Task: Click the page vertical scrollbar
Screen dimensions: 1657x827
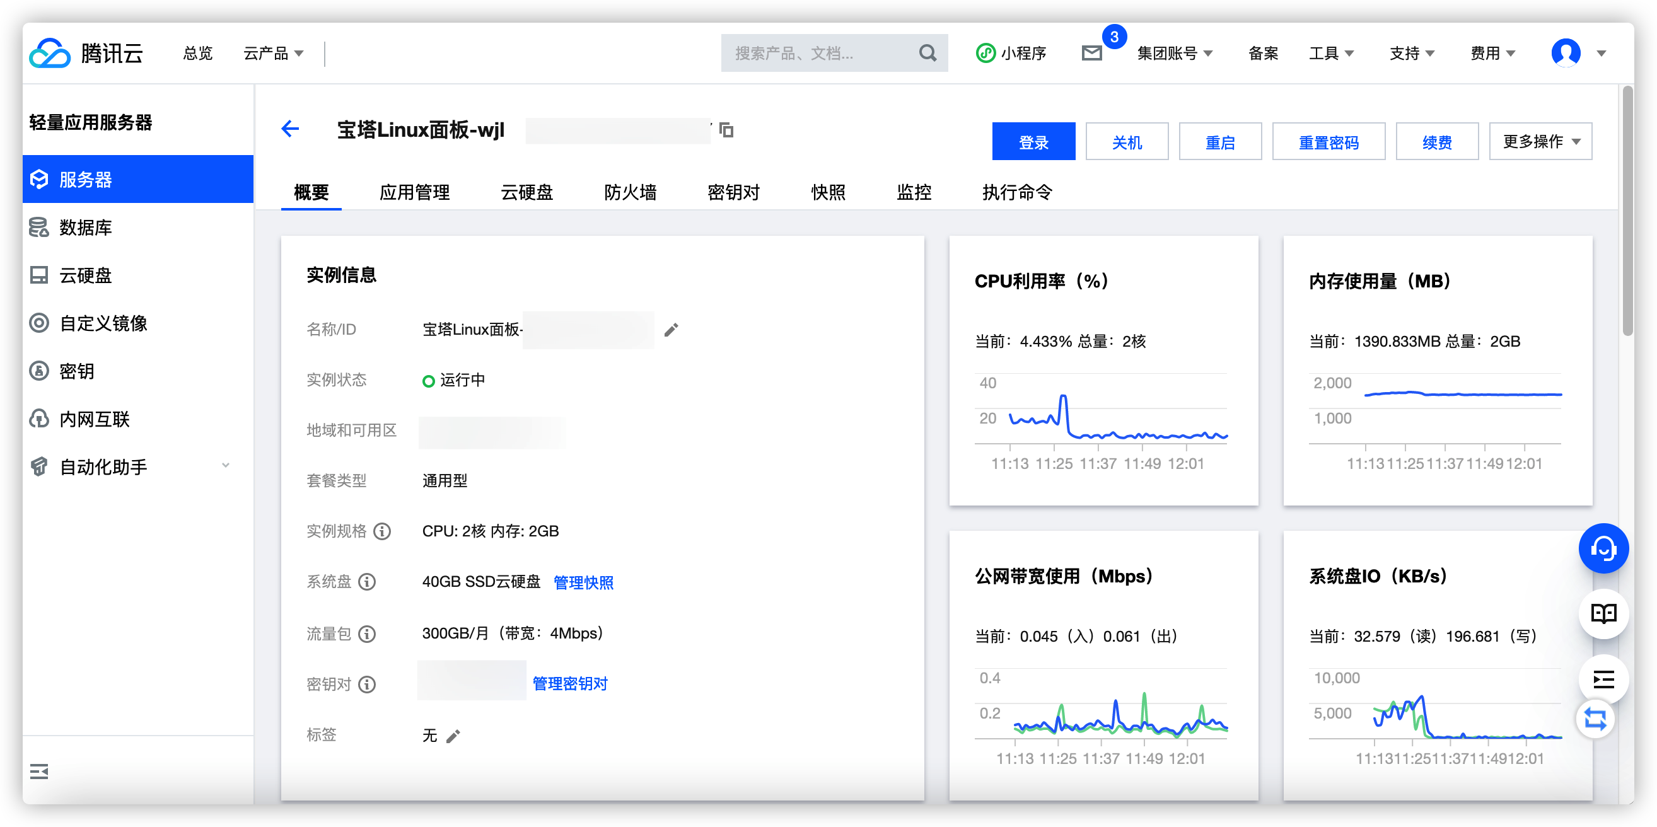Action: pos(1628,212)
